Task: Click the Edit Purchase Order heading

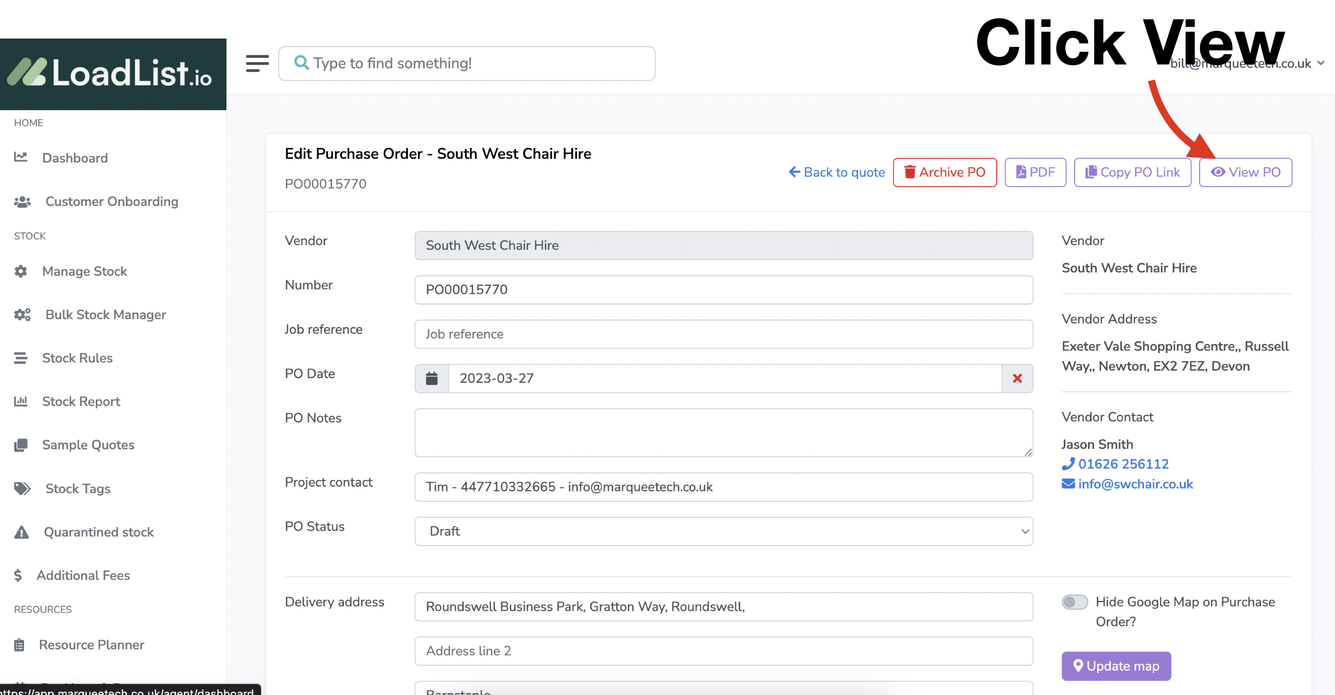Action: (438, 153)
